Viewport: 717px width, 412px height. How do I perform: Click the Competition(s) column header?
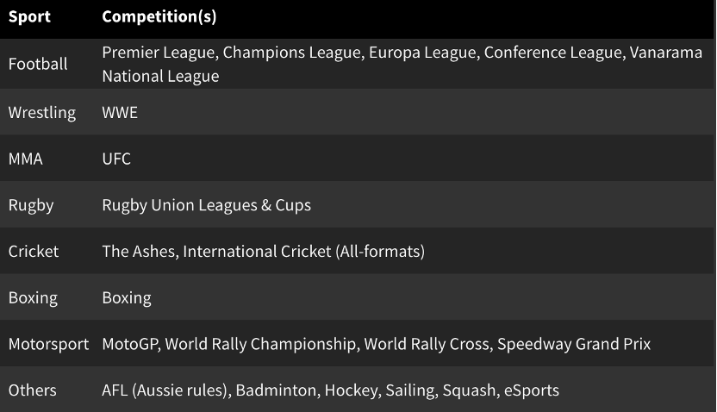[159, 16]
